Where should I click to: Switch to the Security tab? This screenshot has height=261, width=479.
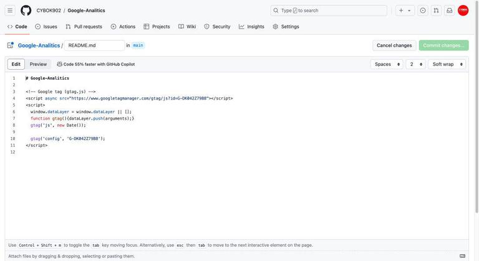click(x=217, y=27)
